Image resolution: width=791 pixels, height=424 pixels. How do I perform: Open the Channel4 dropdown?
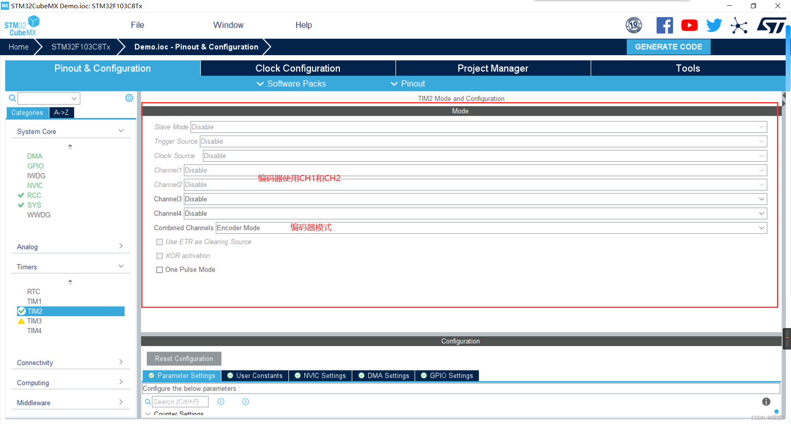pyautogui.click(x=475, y=213)
